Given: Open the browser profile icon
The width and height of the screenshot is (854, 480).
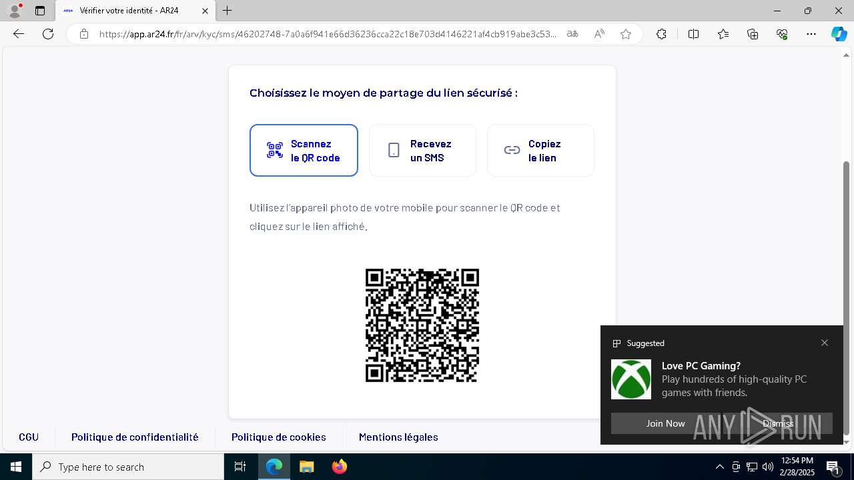Looking at the screenshot, I should tap(15, 11).
